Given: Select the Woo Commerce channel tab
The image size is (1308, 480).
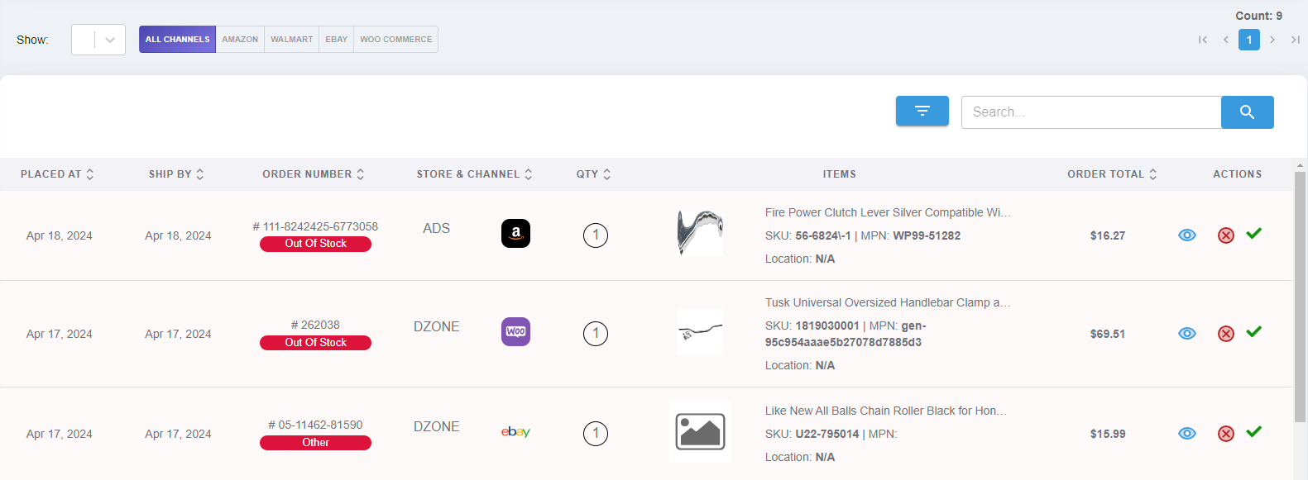Looking at the screenshot, I should 395,40.
